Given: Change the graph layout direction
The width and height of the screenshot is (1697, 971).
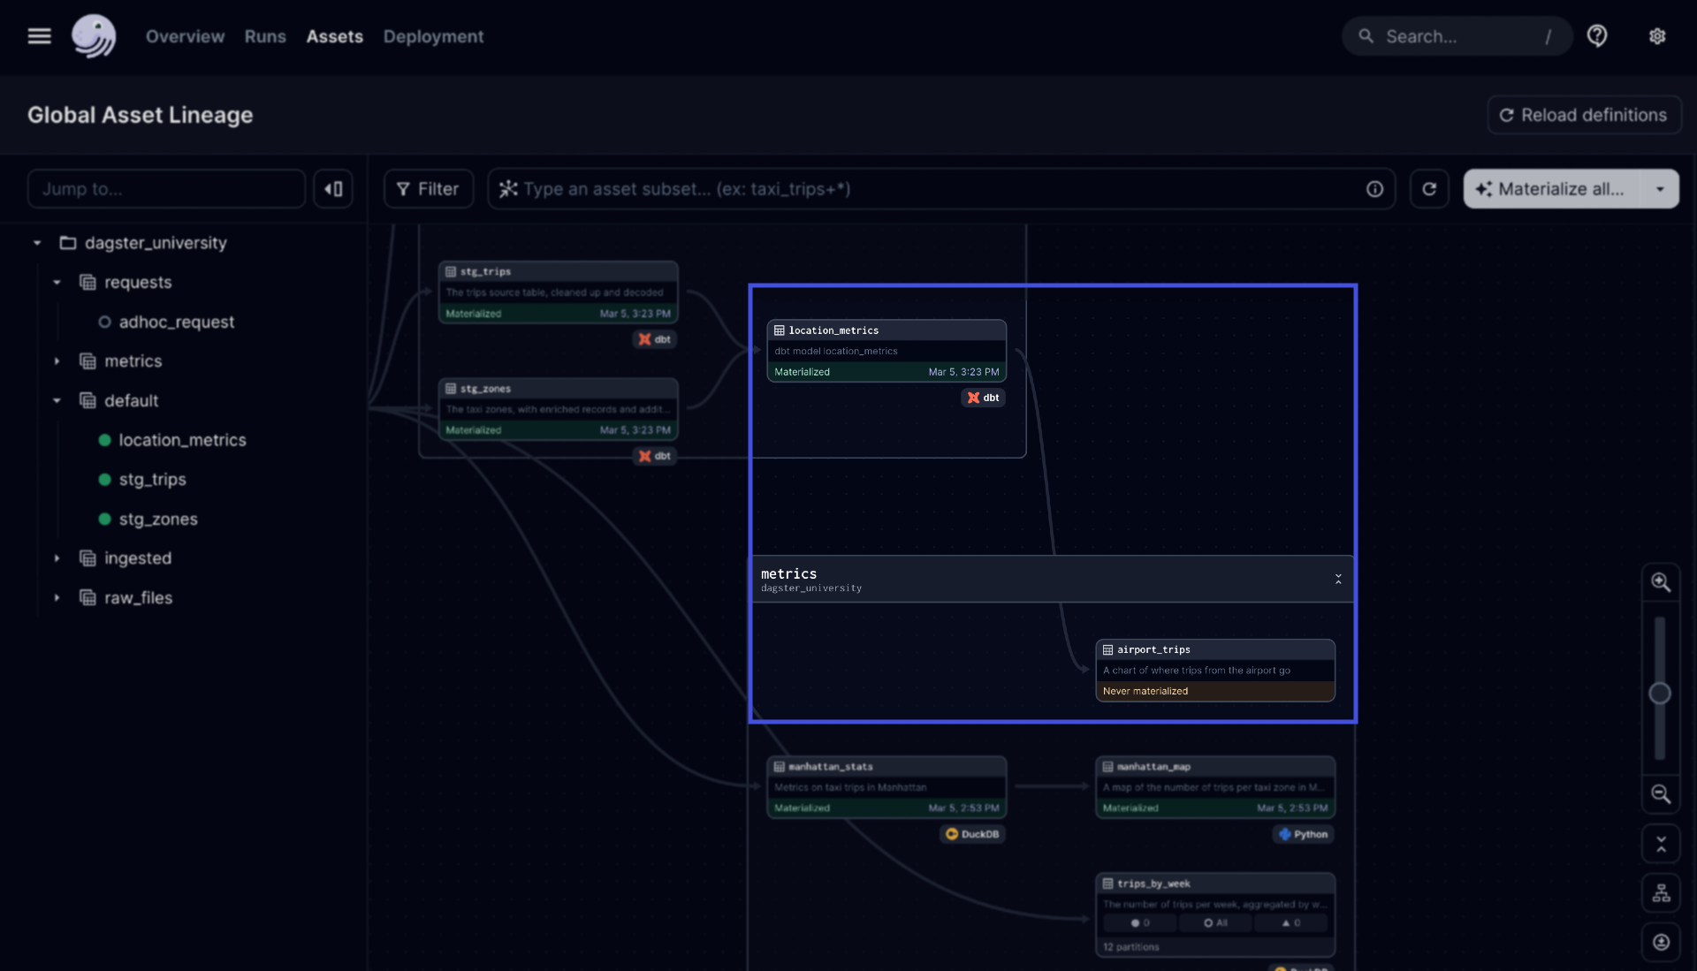Looking at the screenshot, I should [x=1661, y=893].
